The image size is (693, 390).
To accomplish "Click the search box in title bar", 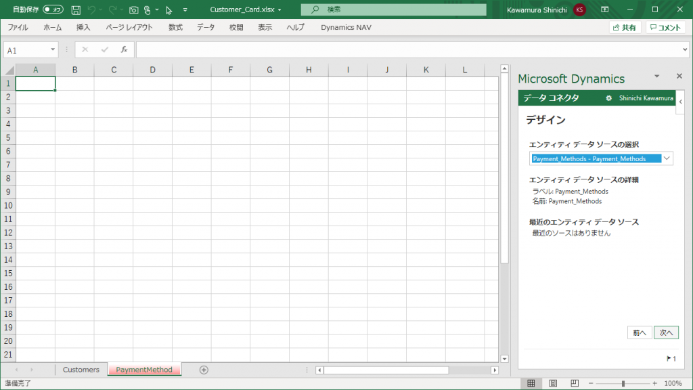I will click(393, 9).
